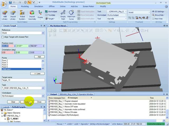169x126 pixels.
Task: Open MoveL motion type in status bar
Action: coord(60,124)
